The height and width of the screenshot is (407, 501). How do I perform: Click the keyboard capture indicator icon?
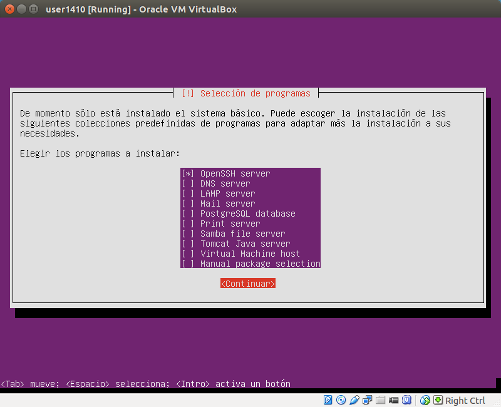coord(437,400)
